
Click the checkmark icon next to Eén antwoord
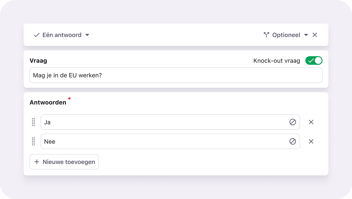pos(36,35)
